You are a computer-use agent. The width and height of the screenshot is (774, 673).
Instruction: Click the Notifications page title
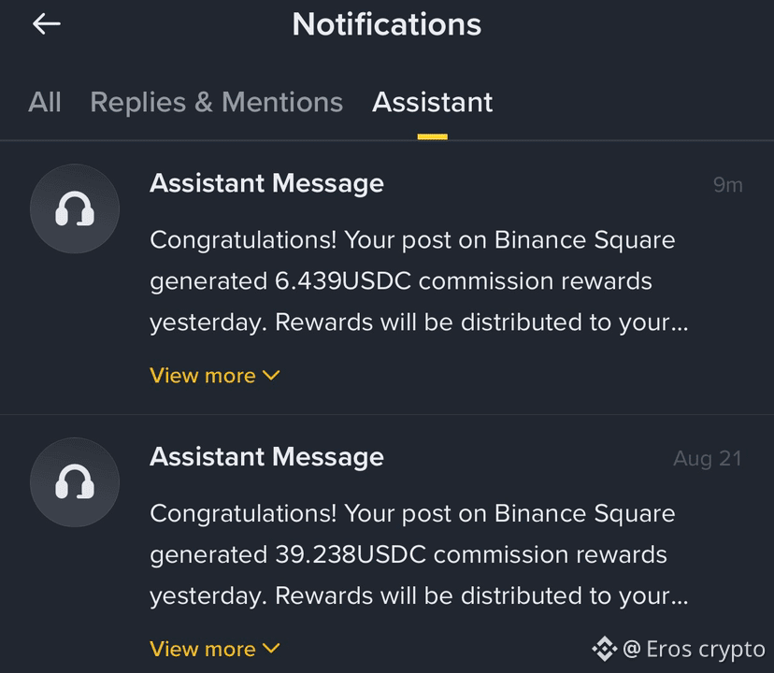tap(386, 24)
